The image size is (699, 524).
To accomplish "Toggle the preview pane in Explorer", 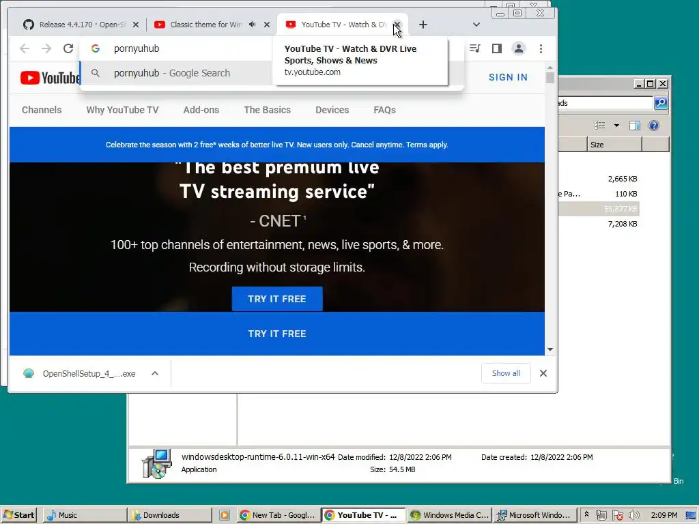I will [635, 126].
